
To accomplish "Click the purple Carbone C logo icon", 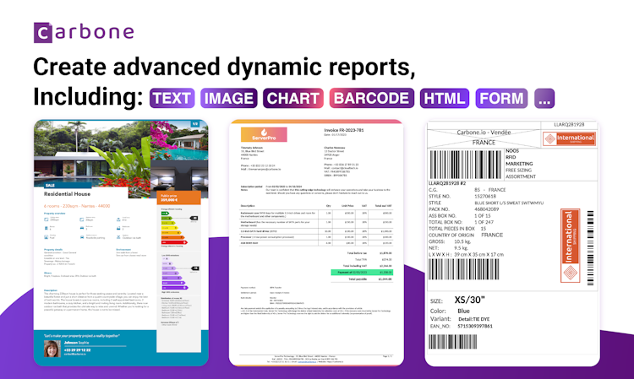I will [x=43, y=33].
